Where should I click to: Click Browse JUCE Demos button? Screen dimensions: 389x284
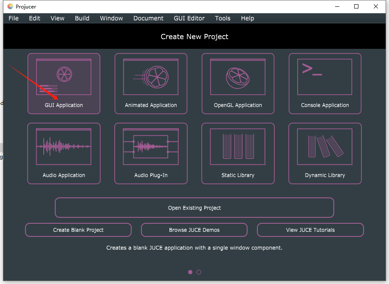(x=194, y=230)
